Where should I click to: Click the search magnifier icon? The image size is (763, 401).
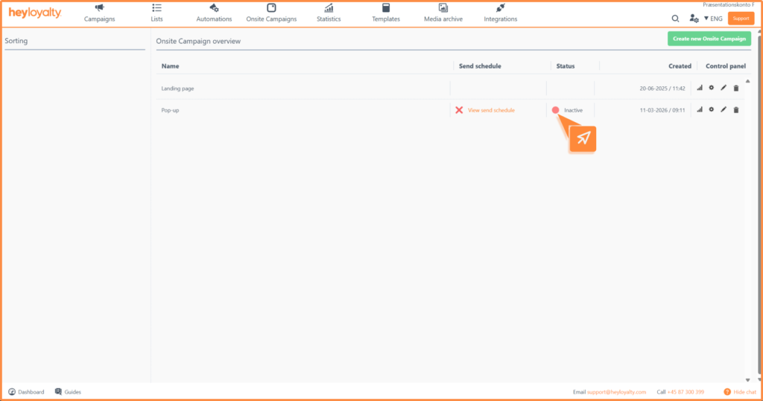675,19
